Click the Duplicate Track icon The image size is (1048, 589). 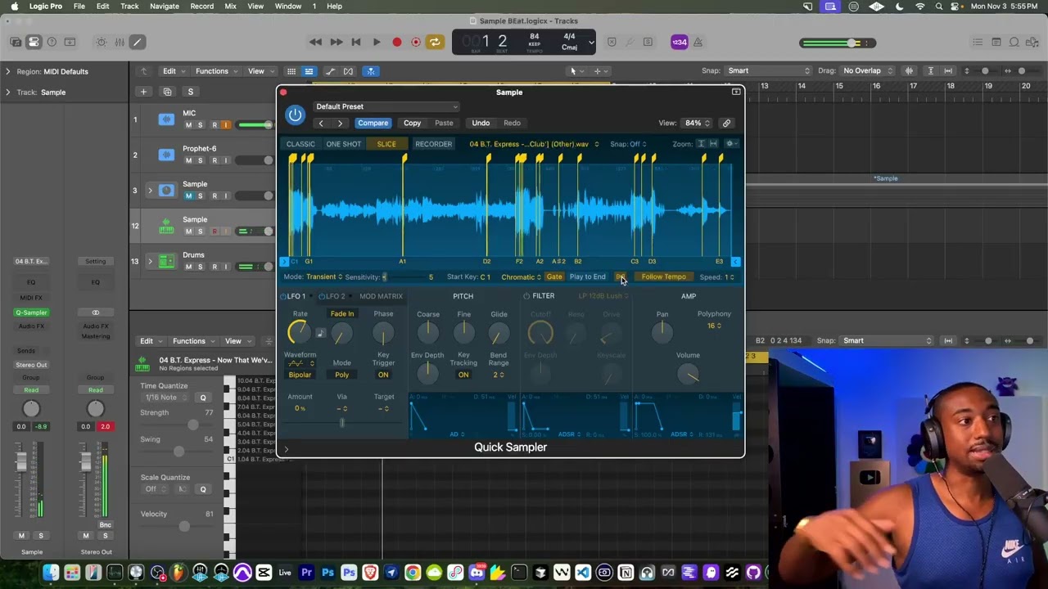point(167,92)
